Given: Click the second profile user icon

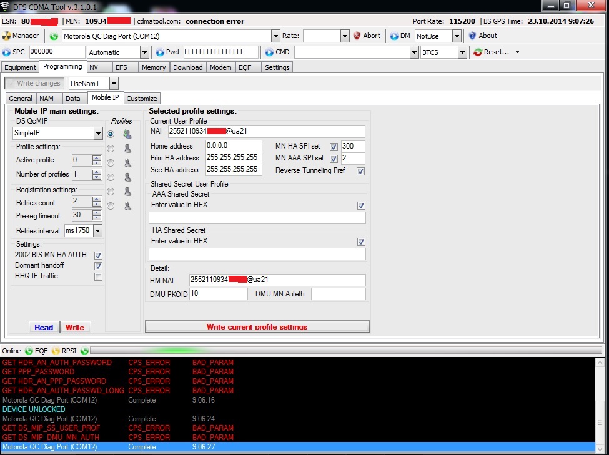Looking at the screenshot, I should [127, 149].
